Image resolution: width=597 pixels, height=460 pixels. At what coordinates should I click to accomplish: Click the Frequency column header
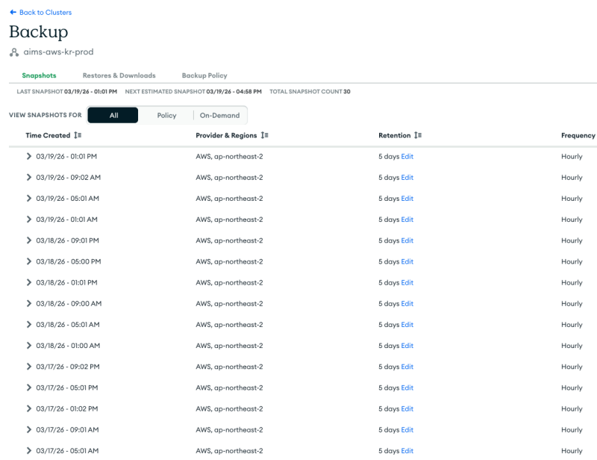[x=578, y=136]
